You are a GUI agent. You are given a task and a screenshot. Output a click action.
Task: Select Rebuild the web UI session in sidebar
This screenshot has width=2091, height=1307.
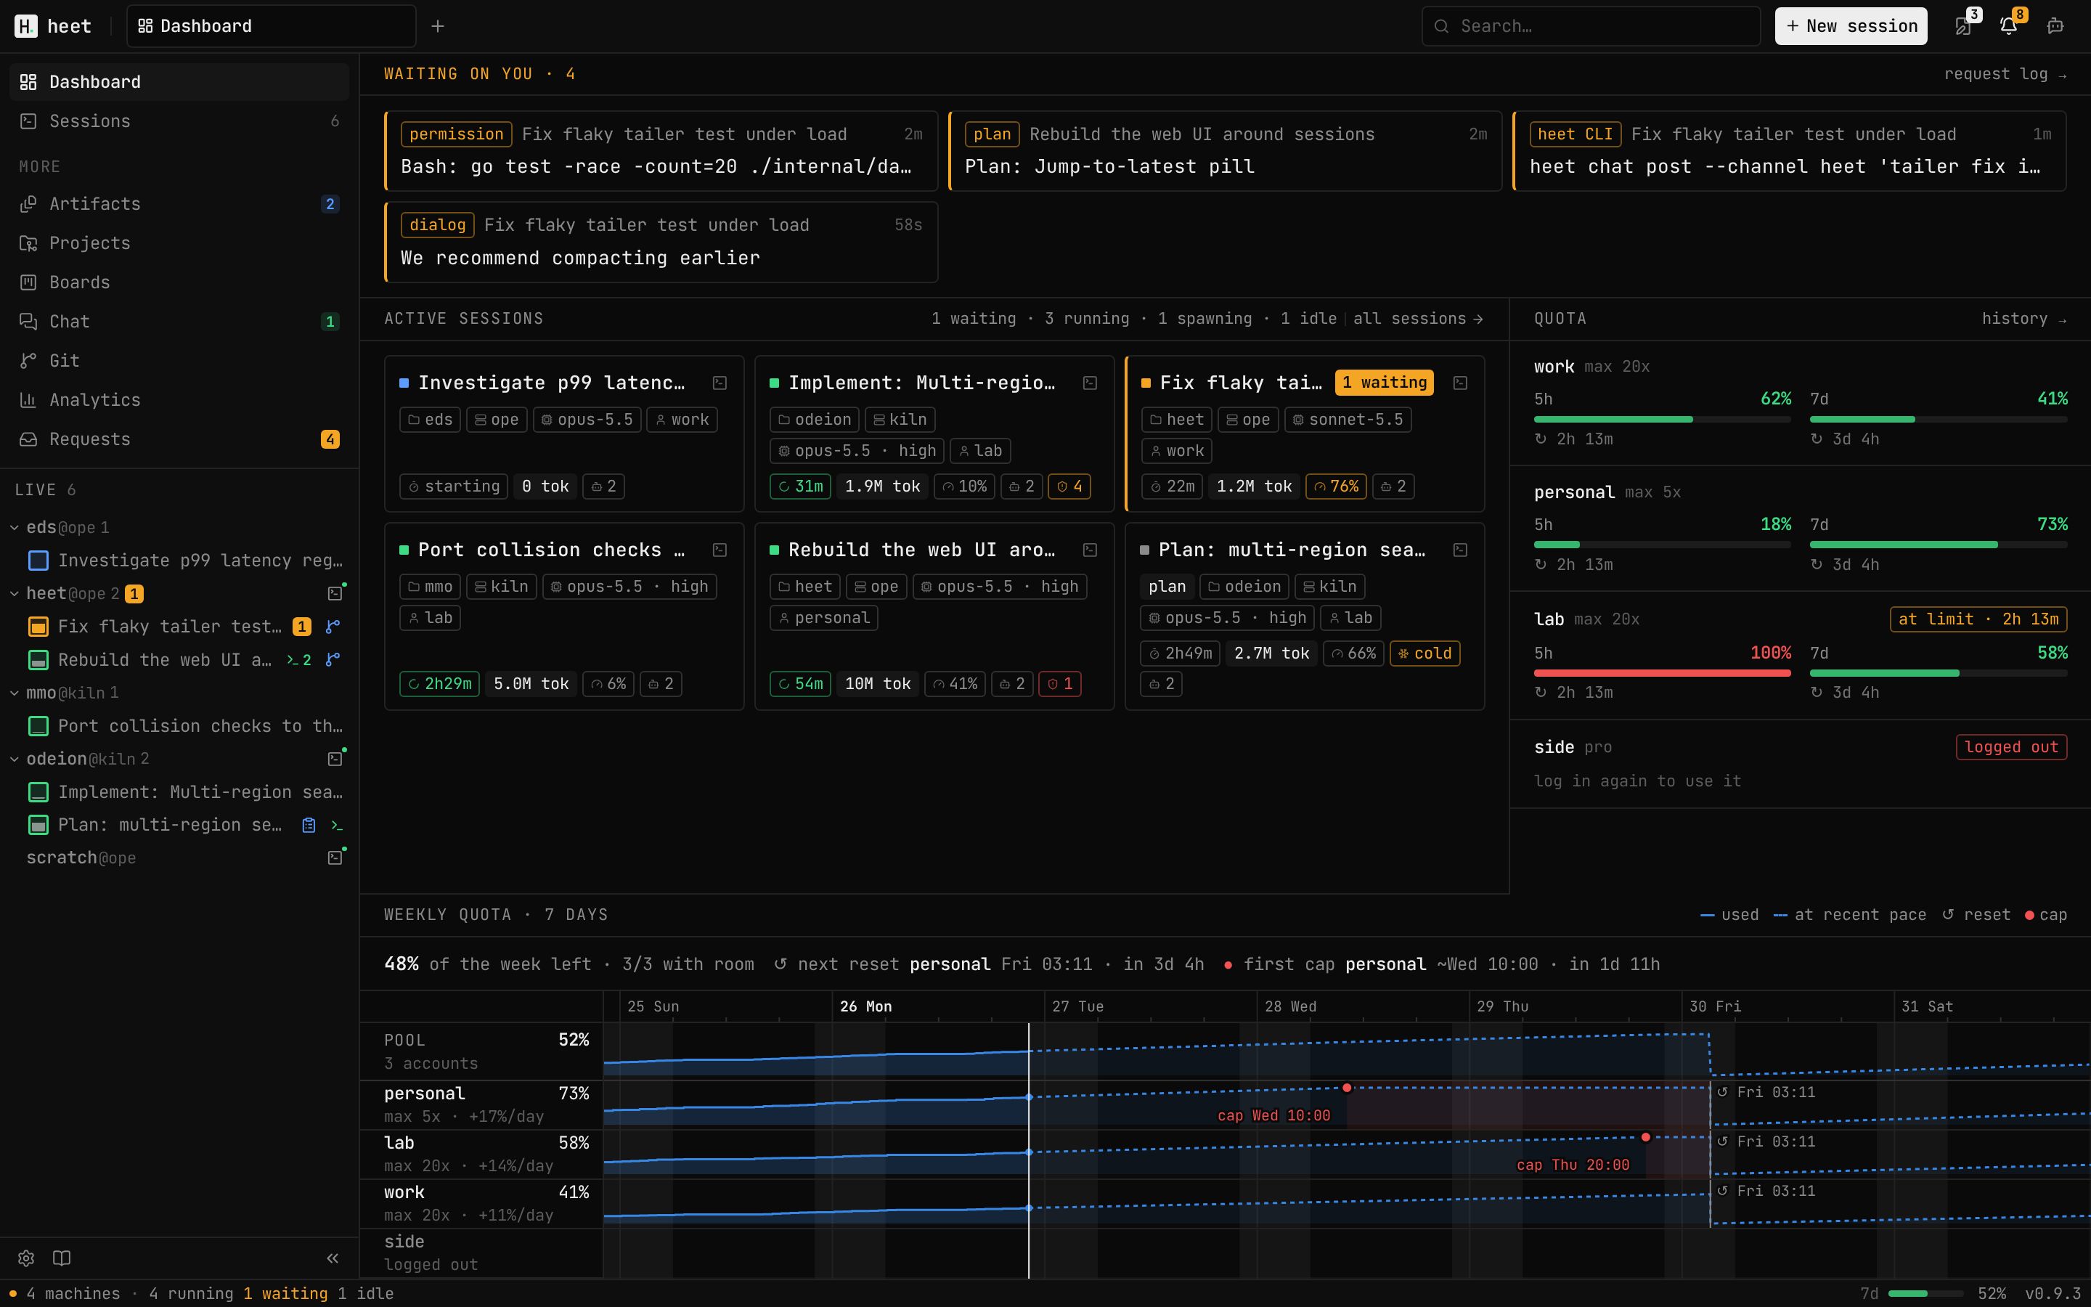click(164, 659)
